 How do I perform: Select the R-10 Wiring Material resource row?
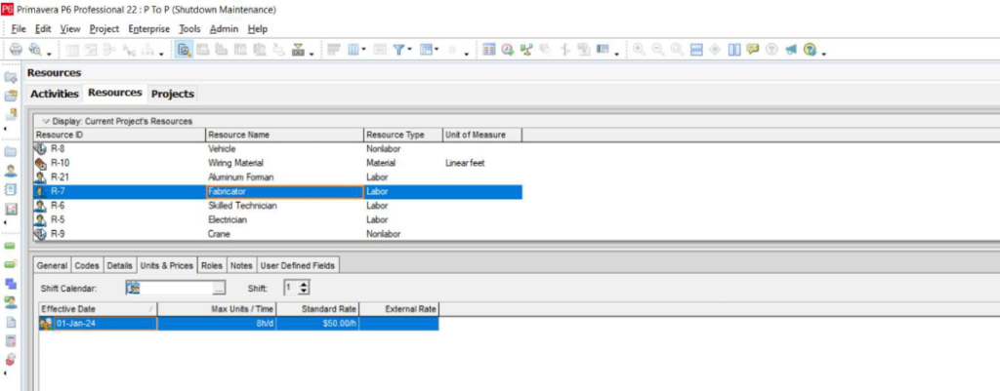[277, 163]
